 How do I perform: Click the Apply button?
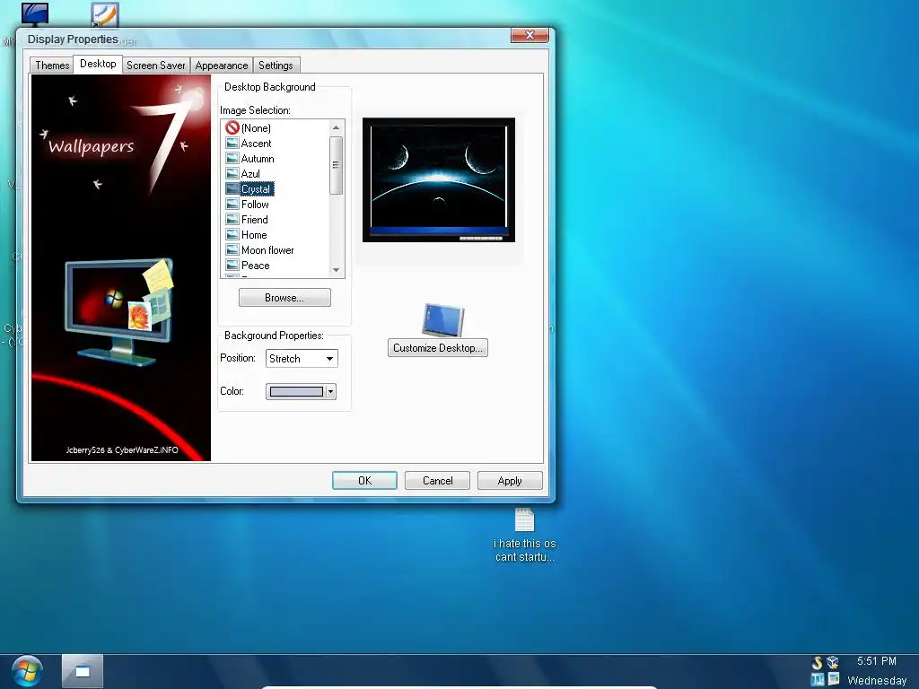510,481
